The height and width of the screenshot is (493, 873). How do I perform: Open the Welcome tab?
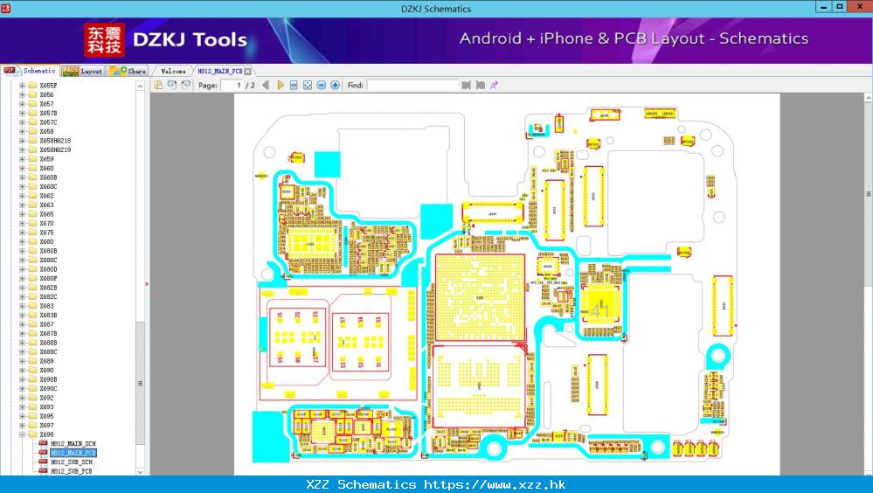pyautogui.click(x=173, y=72)
